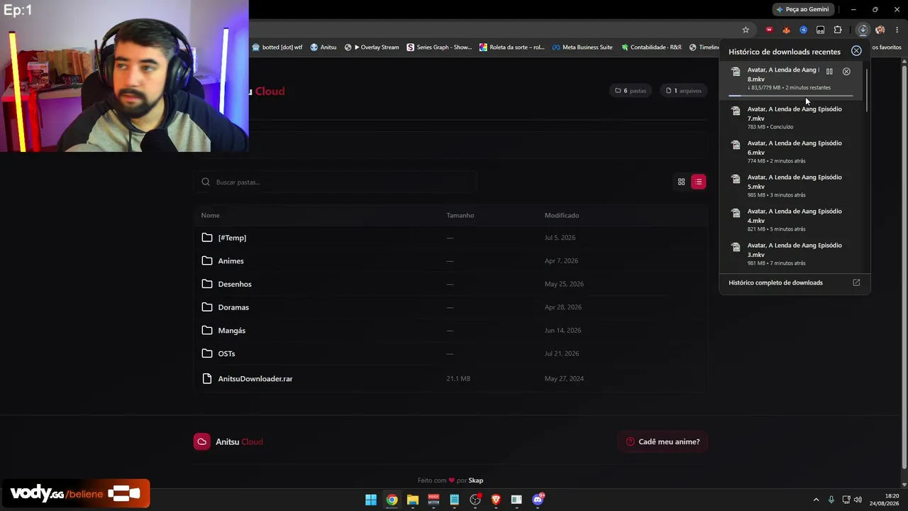Screen dimensions: 908x511
Task: Open the Anitsu bookmark
Action: (323, 48)
